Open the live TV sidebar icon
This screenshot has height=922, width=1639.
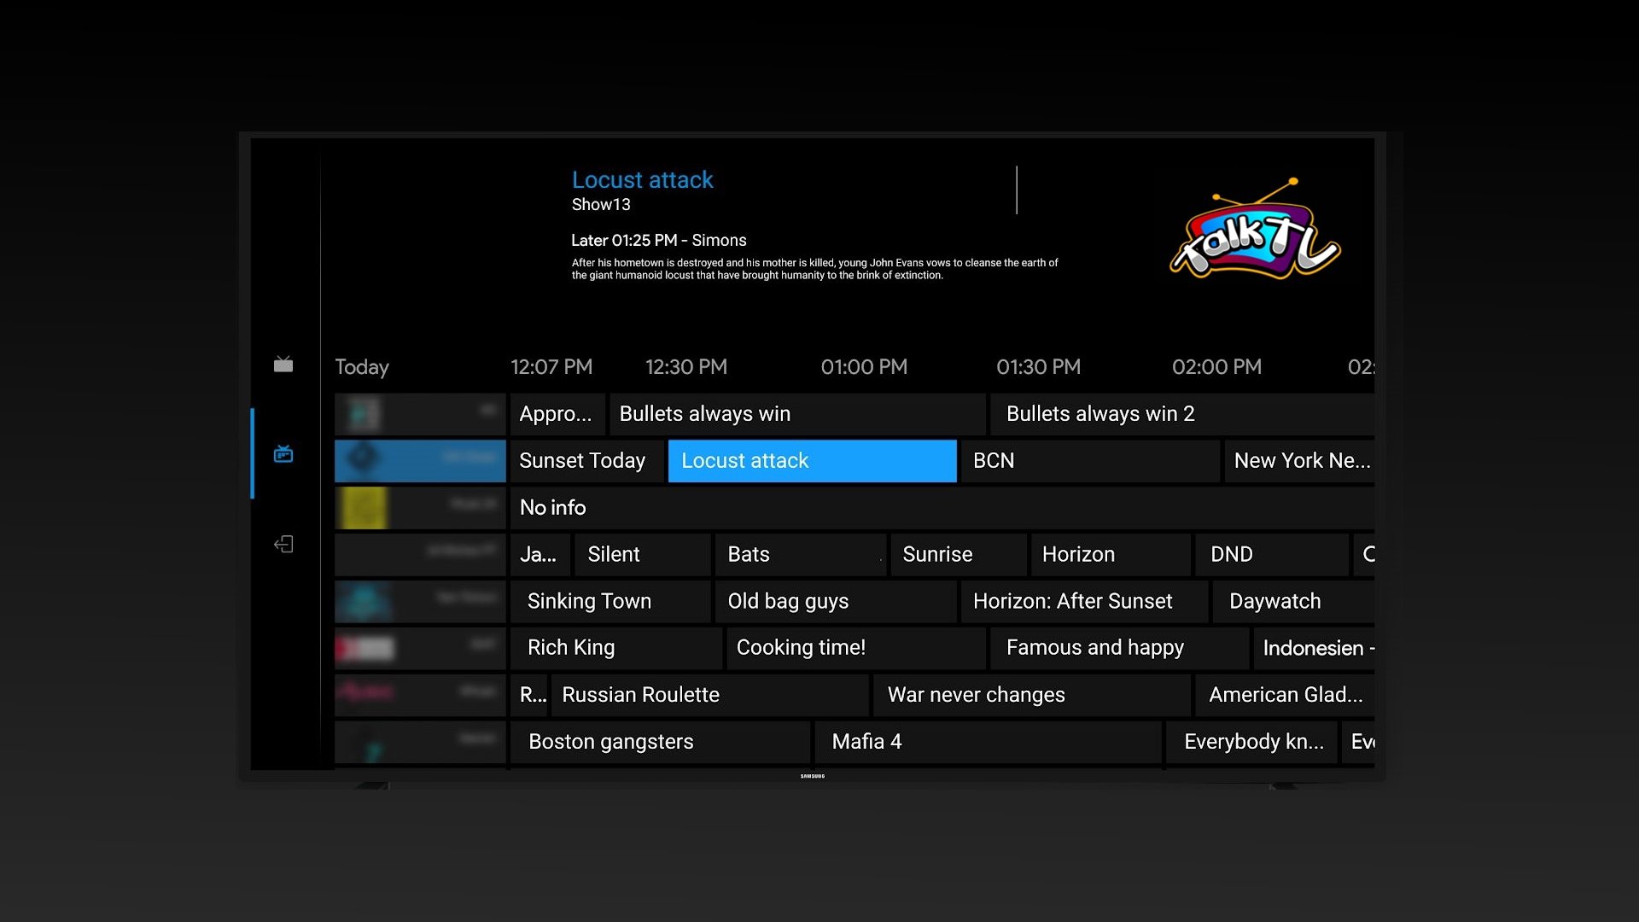(x=283, y=365)
